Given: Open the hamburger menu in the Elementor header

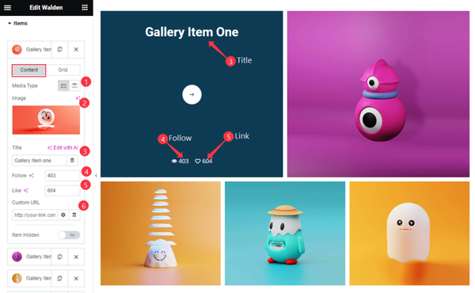Looking at the screenshot, I should 7,8.
